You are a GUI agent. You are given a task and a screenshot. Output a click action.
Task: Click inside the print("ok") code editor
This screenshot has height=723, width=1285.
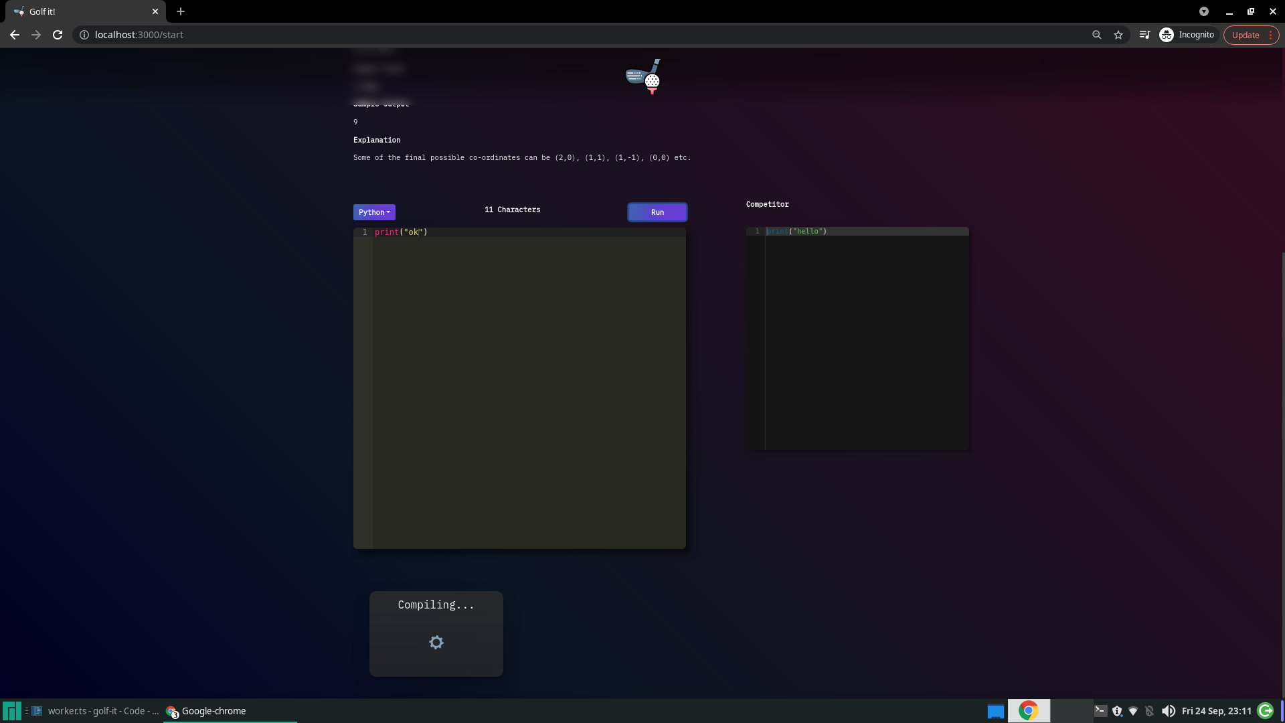point(529,388)
